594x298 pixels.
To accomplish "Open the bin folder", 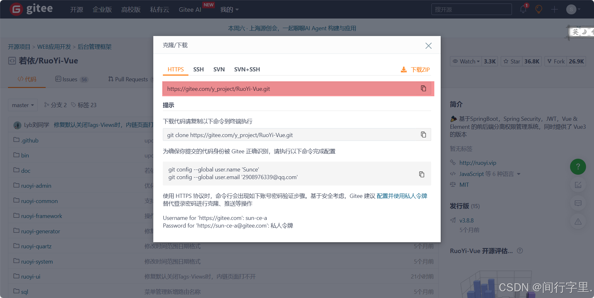I will 25,155.
